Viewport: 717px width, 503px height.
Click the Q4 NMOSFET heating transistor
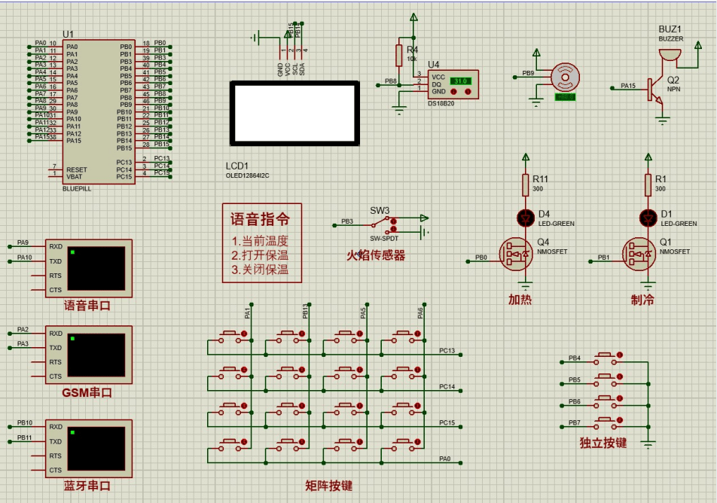pos(517,254)
